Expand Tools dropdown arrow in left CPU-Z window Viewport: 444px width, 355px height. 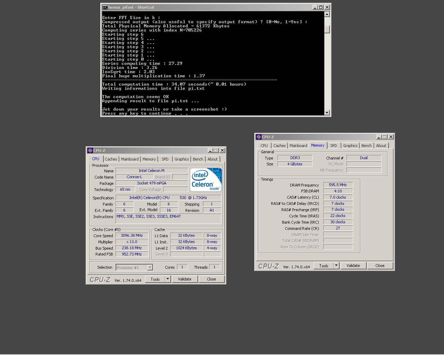coord(168,279)
